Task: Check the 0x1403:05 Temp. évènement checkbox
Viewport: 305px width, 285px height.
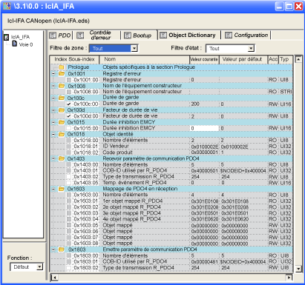Action: coord(69,183)
